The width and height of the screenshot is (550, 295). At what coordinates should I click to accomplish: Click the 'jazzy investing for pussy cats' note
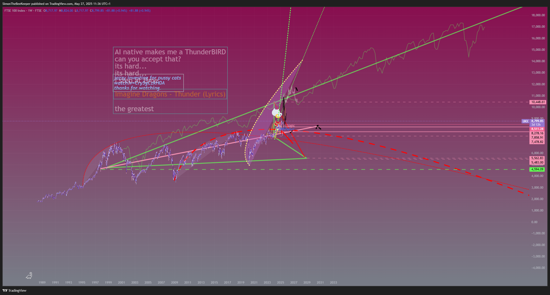pyautogui.click(x=148, y=78)
